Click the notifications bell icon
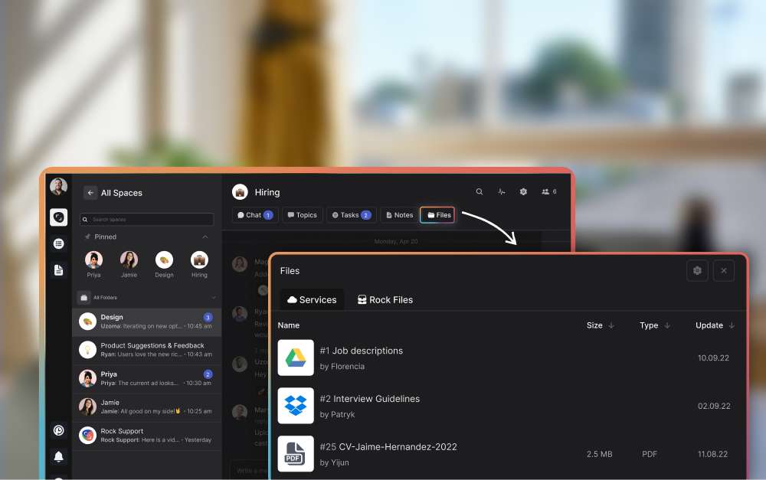This screenshot has height=480, width=766. pos(59,457)
